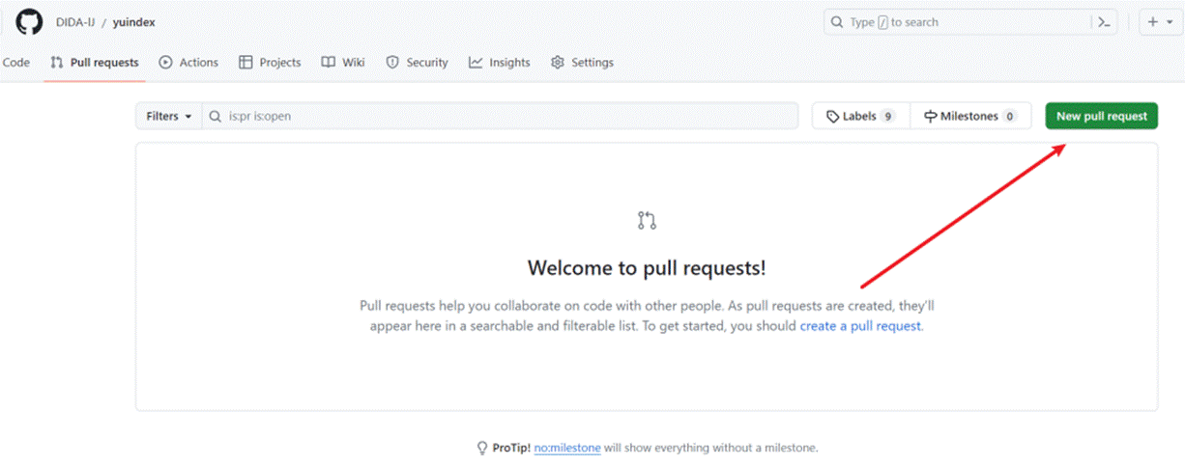Go to the Projects tab
Image resolution: width=1185 pixels, height=467 pixels.
pos(270,63)
